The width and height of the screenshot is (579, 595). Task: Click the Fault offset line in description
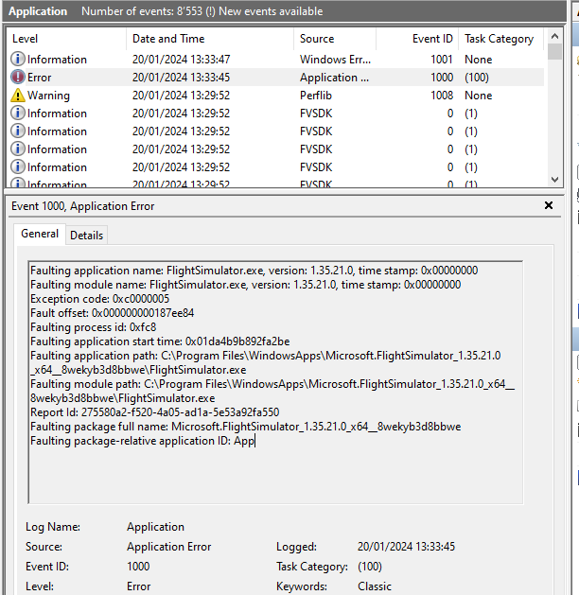tap(112, 313)
